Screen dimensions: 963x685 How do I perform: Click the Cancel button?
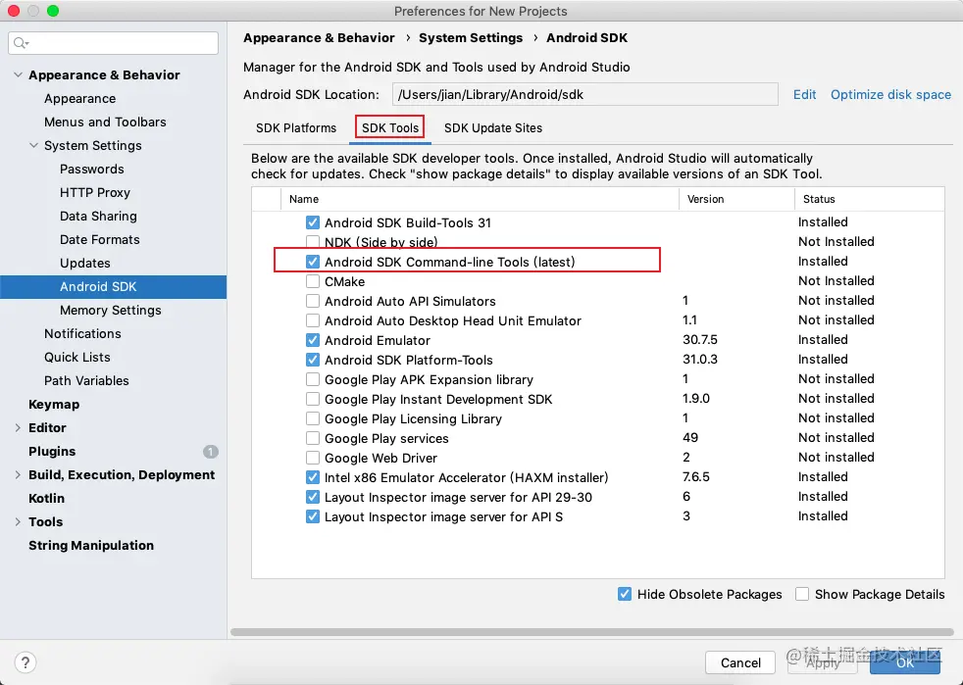click(x=740, y=662)
